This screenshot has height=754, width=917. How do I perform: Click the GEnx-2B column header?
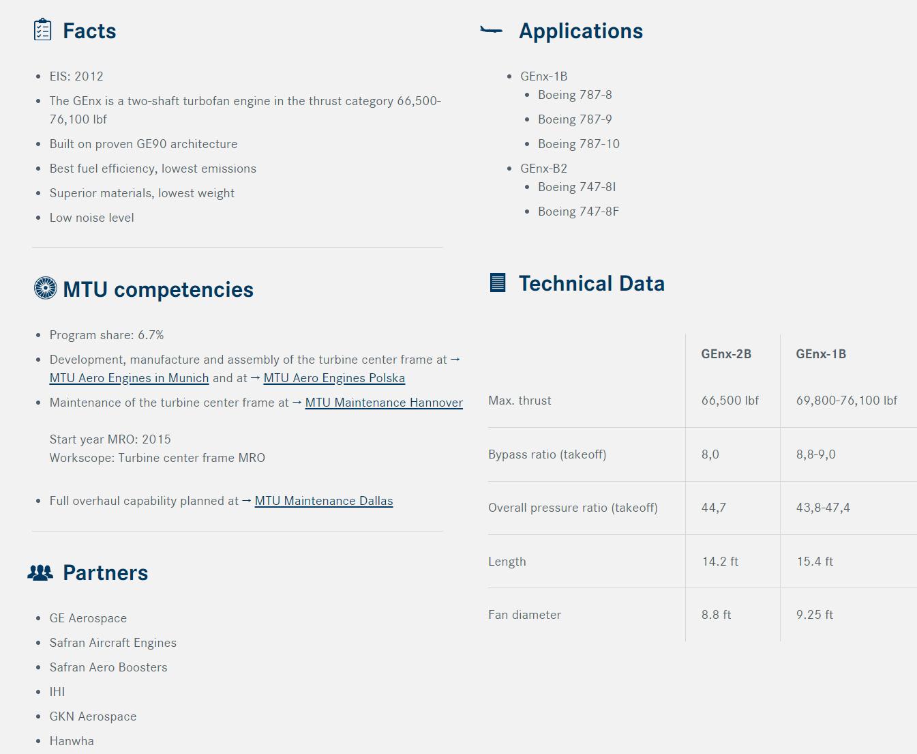[726, 354]
